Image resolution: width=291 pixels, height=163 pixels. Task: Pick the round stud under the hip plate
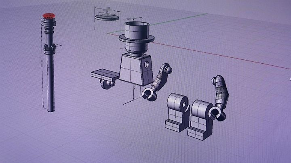point(107,84)
